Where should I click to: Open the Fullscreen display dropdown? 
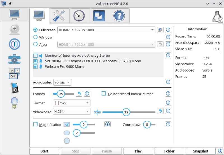pyautogui.click(x=106, y=30)
